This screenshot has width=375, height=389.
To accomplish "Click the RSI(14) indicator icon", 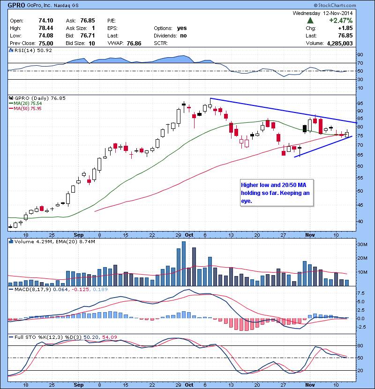I will pyautogui.click(x=11, y=50).
